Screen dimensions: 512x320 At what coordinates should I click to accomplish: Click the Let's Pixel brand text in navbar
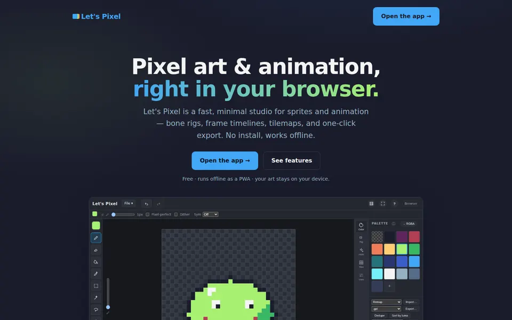(x=101, y=17)
